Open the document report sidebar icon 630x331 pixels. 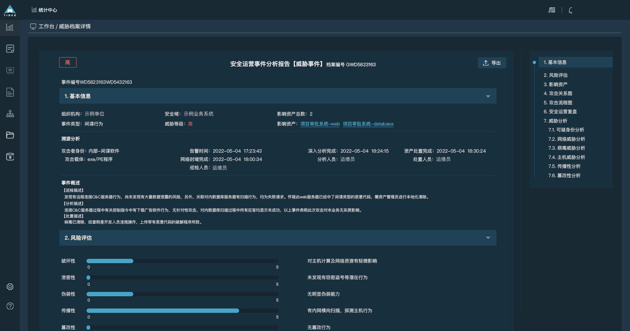[x=10, y=92]
